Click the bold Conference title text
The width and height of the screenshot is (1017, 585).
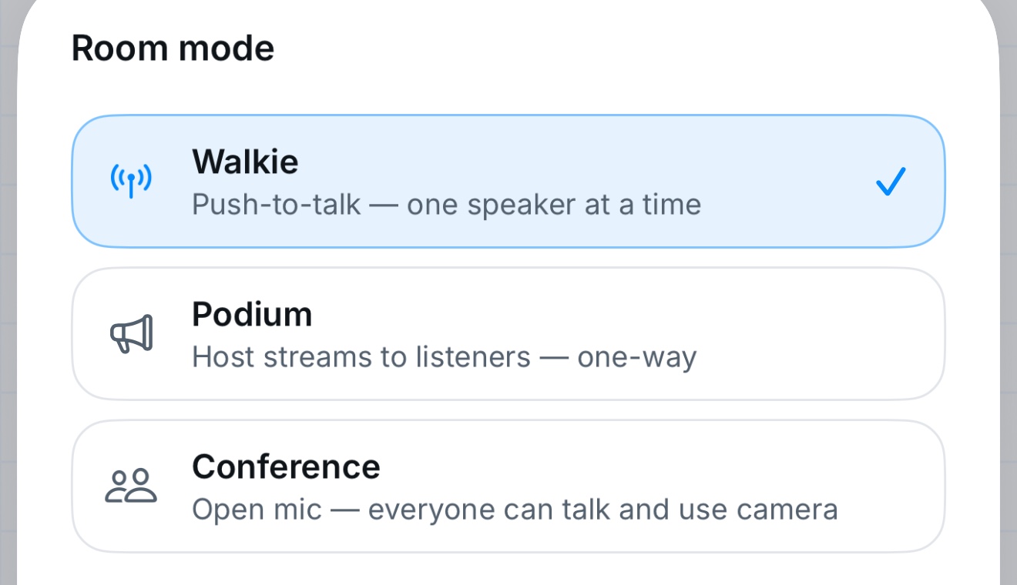tap(286, 466)
